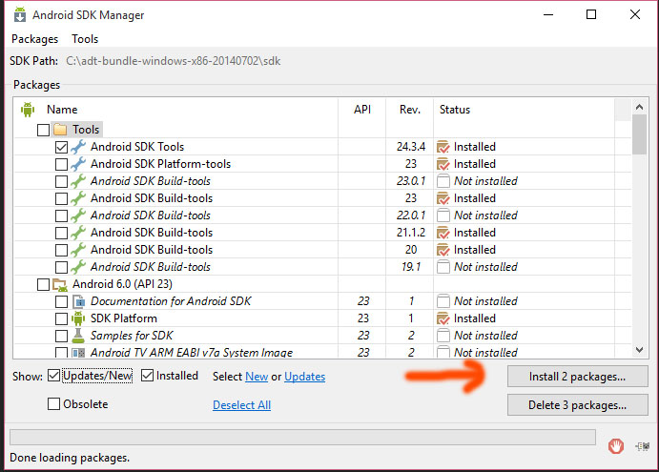Click the Android 6.0 (API 23) group label
This screenshot has width=659, height=472.
pyautogui.click(x=122, y=284)
